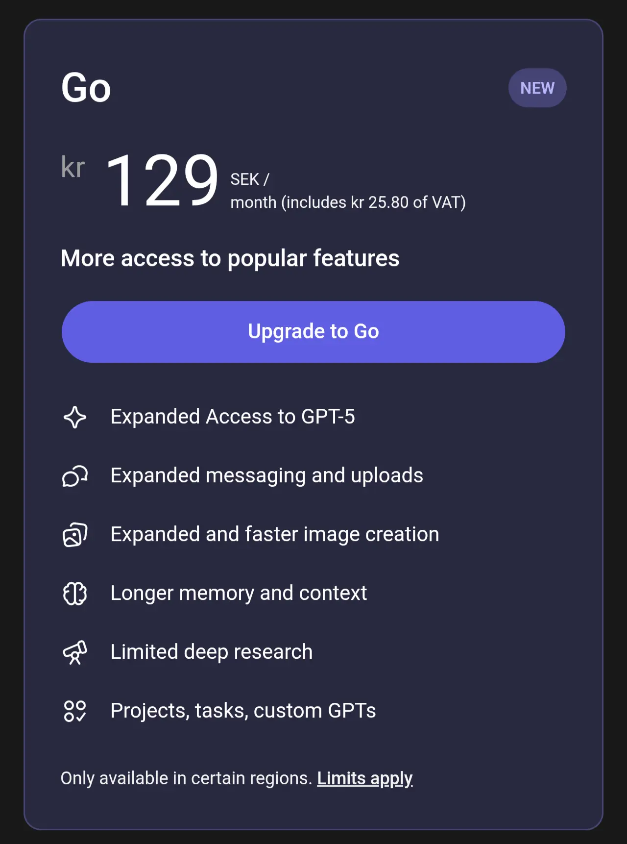Click the Limited deep research label

211,652
